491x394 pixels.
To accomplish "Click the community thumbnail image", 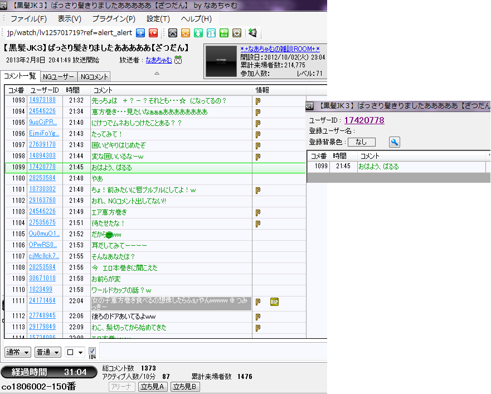I will 221,61.
